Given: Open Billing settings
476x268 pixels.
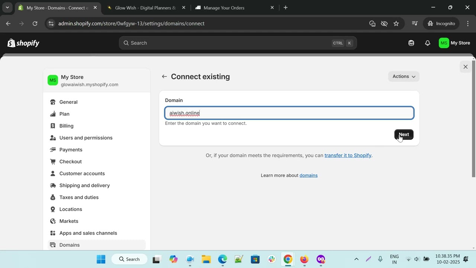Looking at the screenshot, I should tap(97, 126).
